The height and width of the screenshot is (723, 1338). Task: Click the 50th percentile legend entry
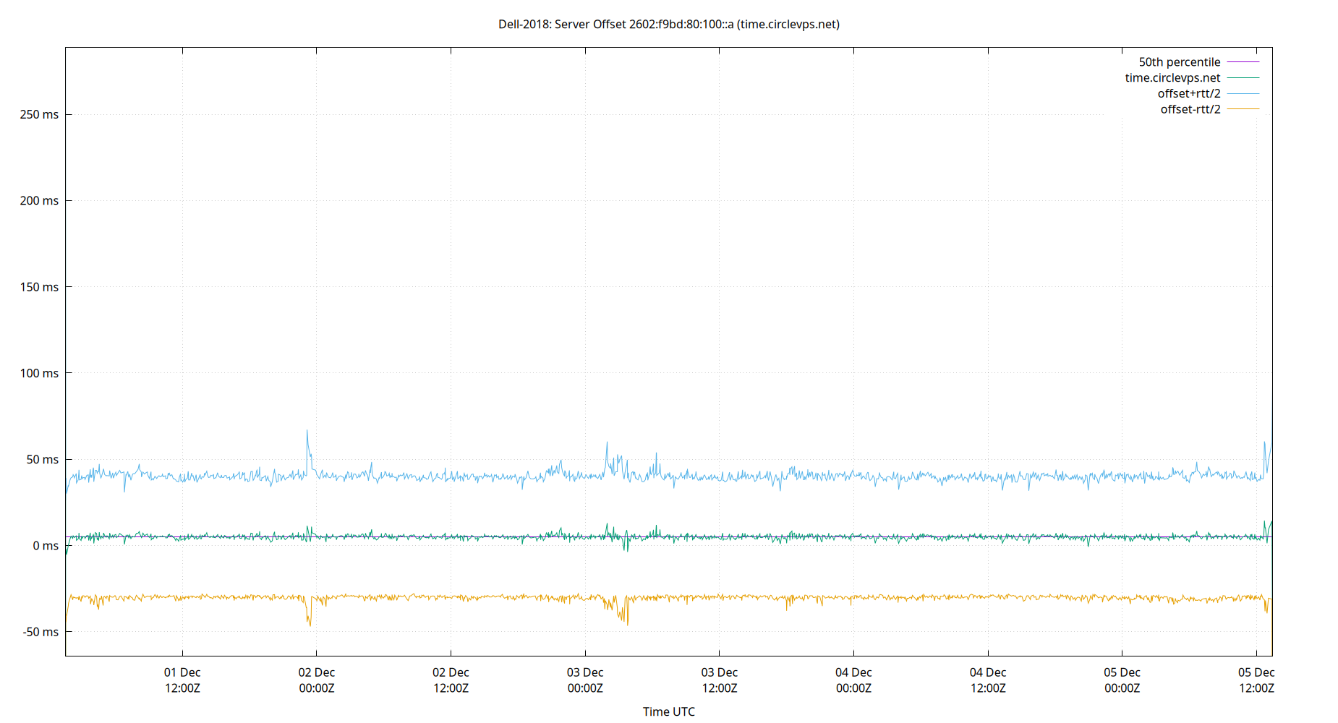1180,61
